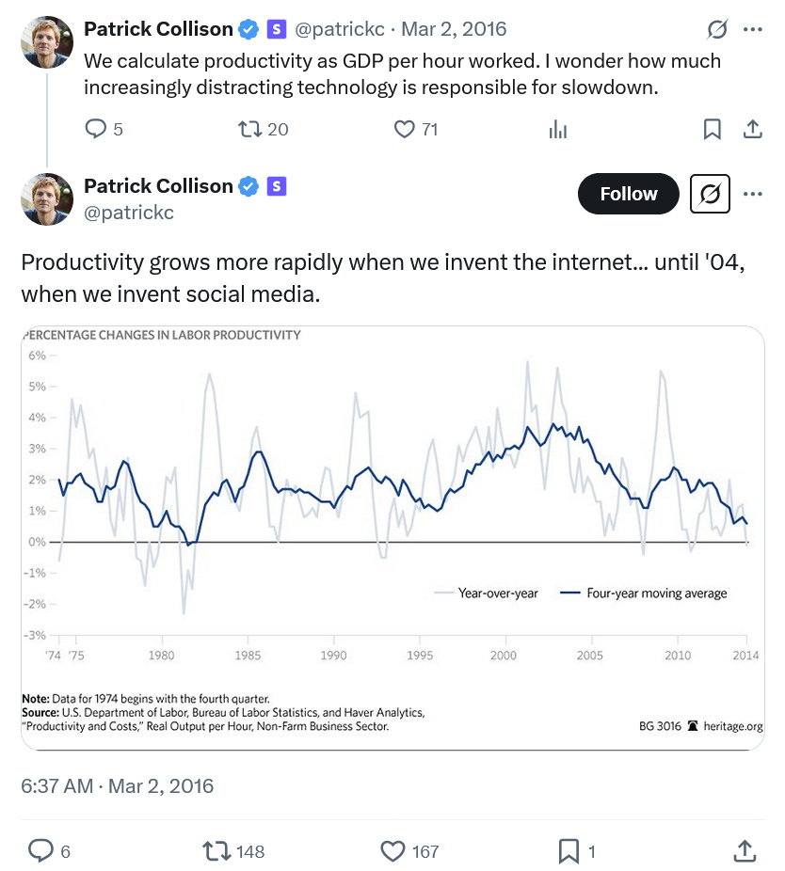Open more options on the parent tweet
Viewport: 785px width, 871px height.
752,29
